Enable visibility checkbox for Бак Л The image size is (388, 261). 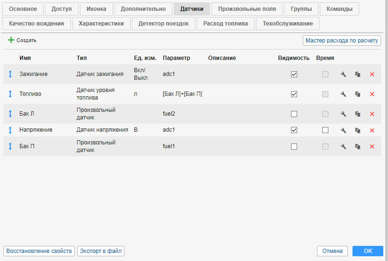pyautogui.click(x=294, y=114)
